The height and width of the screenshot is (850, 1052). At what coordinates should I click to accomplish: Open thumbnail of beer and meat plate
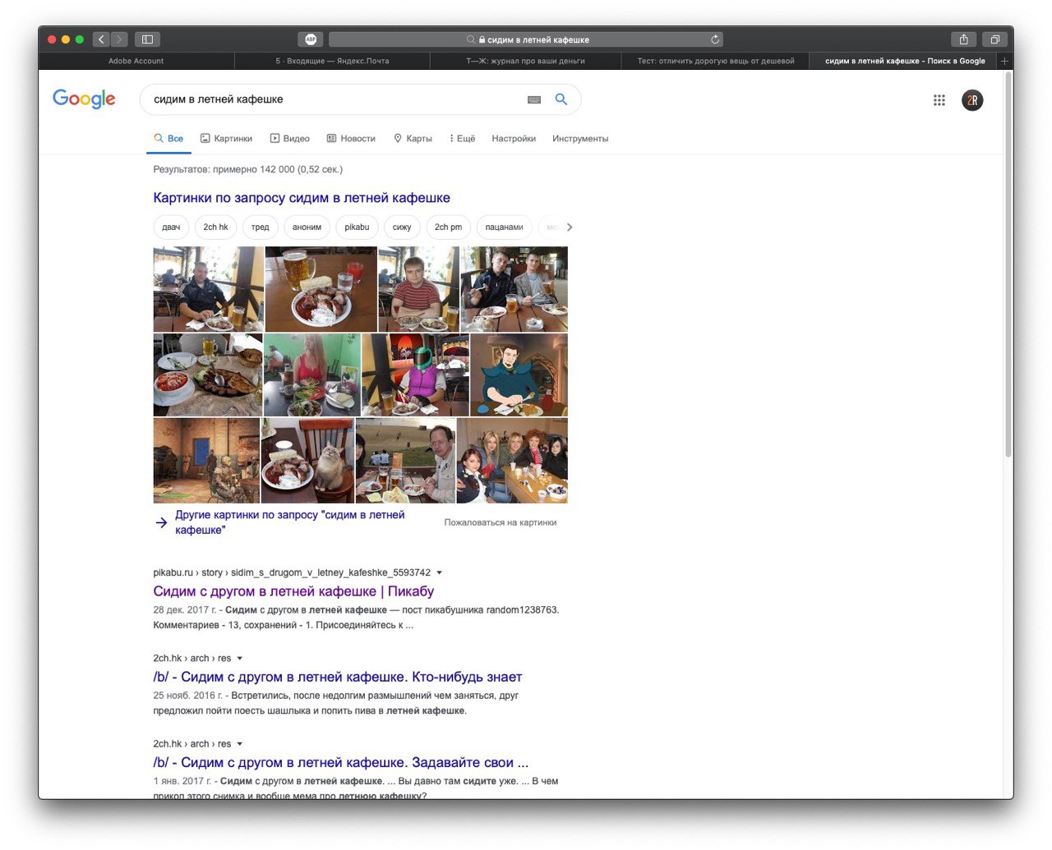pyautogui.click(x=321, y=289)
